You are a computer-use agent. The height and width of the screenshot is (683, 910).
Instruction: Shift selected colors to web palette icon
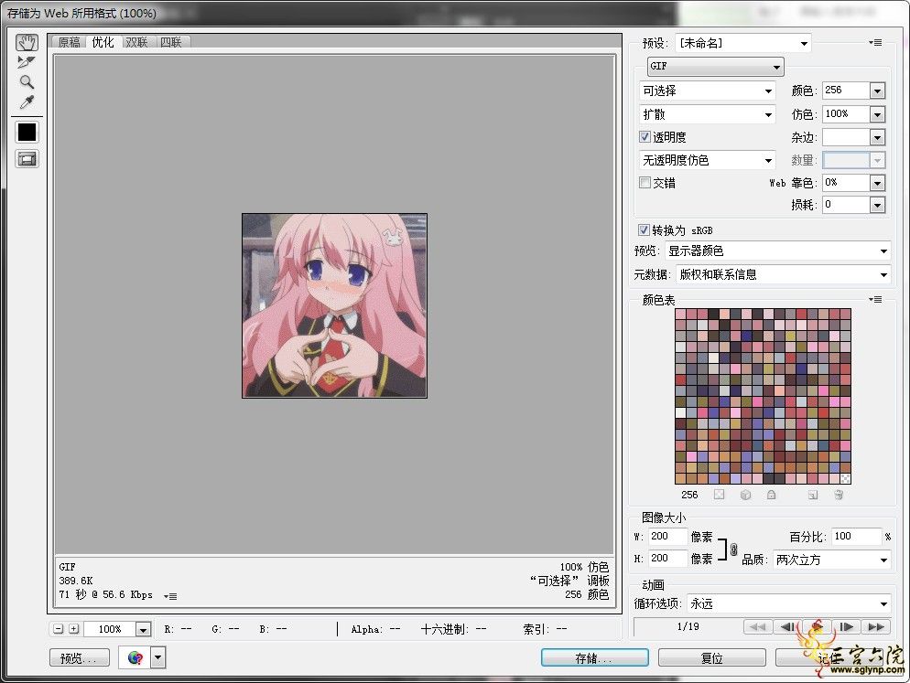746,495
